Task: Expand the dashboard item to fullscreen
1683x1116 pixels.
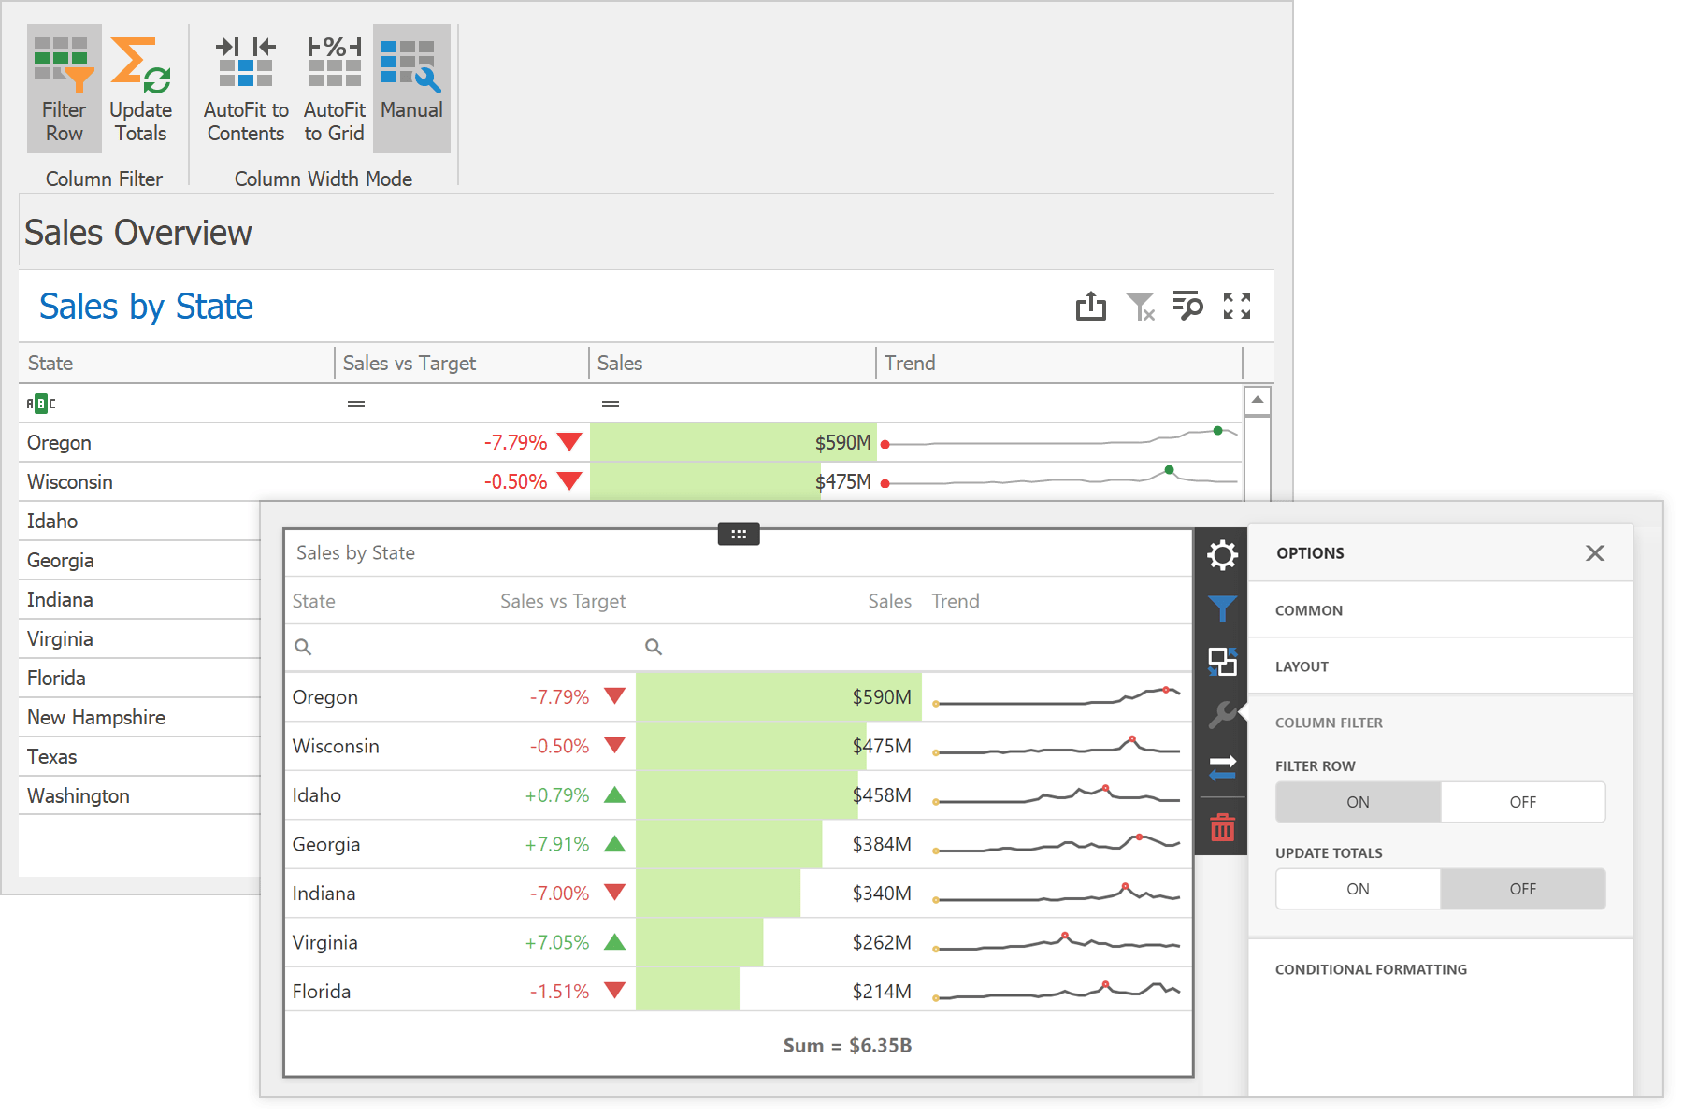Action: tap(1236, 306)
